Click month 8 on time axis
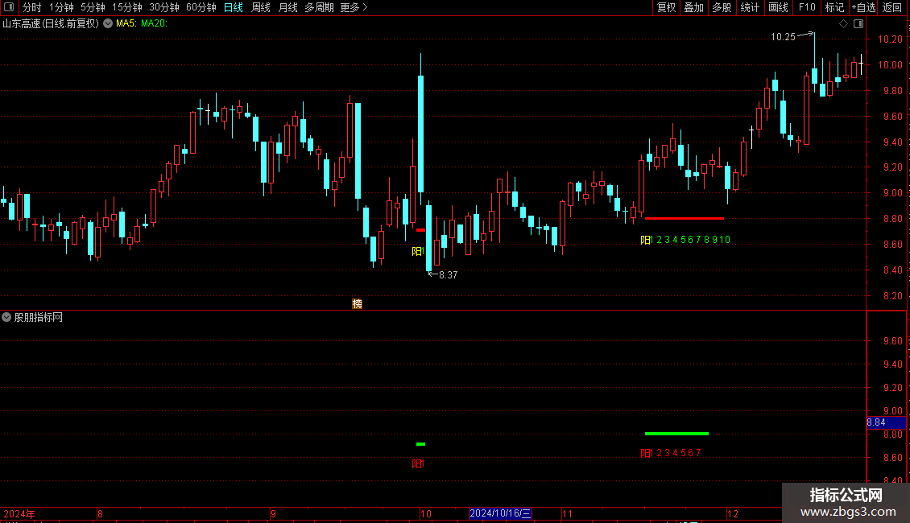910x523 pixels. [100, 513]
